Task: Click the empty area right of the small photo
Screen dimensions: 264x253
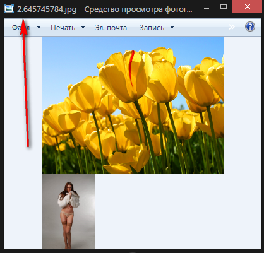Action: click(178, 211)
